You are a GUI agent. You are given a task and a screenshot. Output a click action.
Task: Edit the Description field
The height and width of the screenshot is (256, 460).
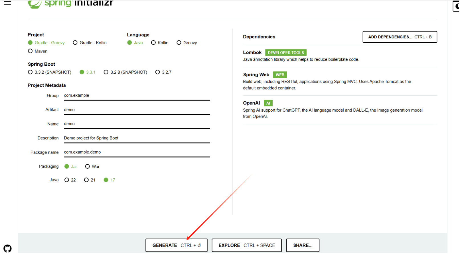pyautogui.click(x=137, y=138)
